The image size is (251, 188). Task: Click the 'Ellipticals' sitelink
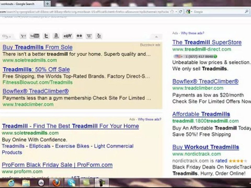[40, 146]
